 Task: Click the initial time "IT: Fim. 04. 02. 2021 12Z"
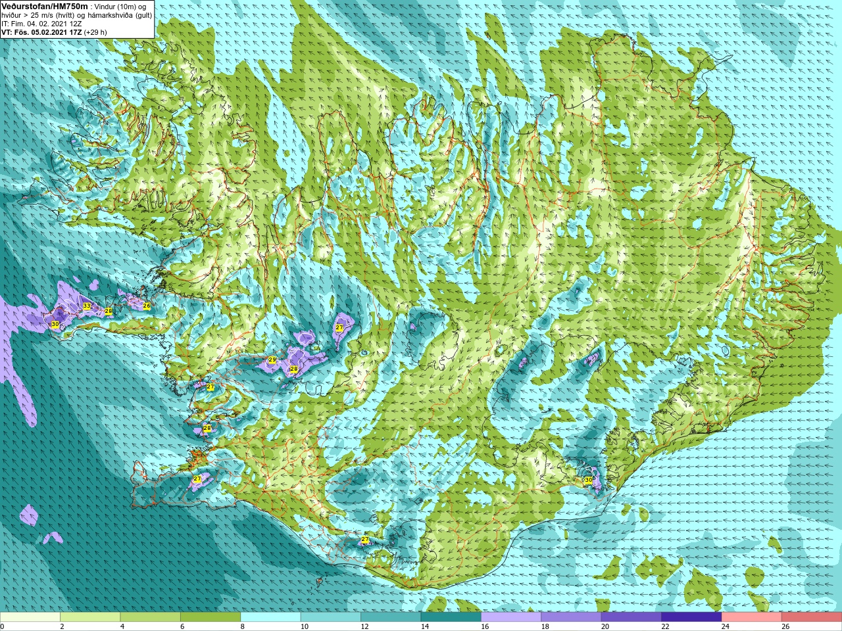pos(41,23)
